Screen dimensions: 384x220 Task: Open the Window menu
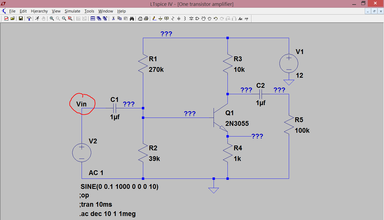tap(106, 11)
